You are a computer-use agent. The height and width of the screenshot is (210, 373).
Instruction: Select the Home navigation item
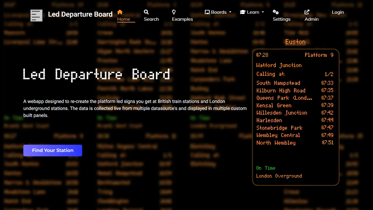(x=124, y=19)
